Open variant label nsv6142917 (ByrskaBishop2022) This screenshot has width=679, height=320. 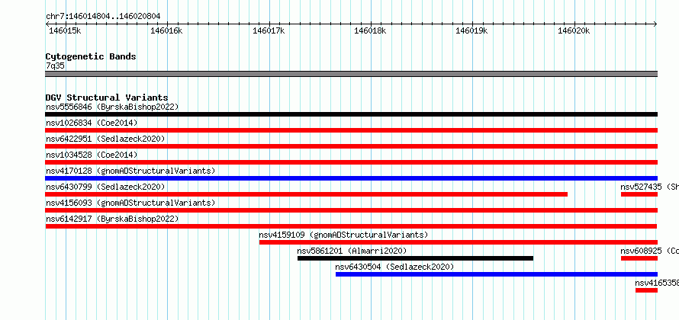[112, 219]
